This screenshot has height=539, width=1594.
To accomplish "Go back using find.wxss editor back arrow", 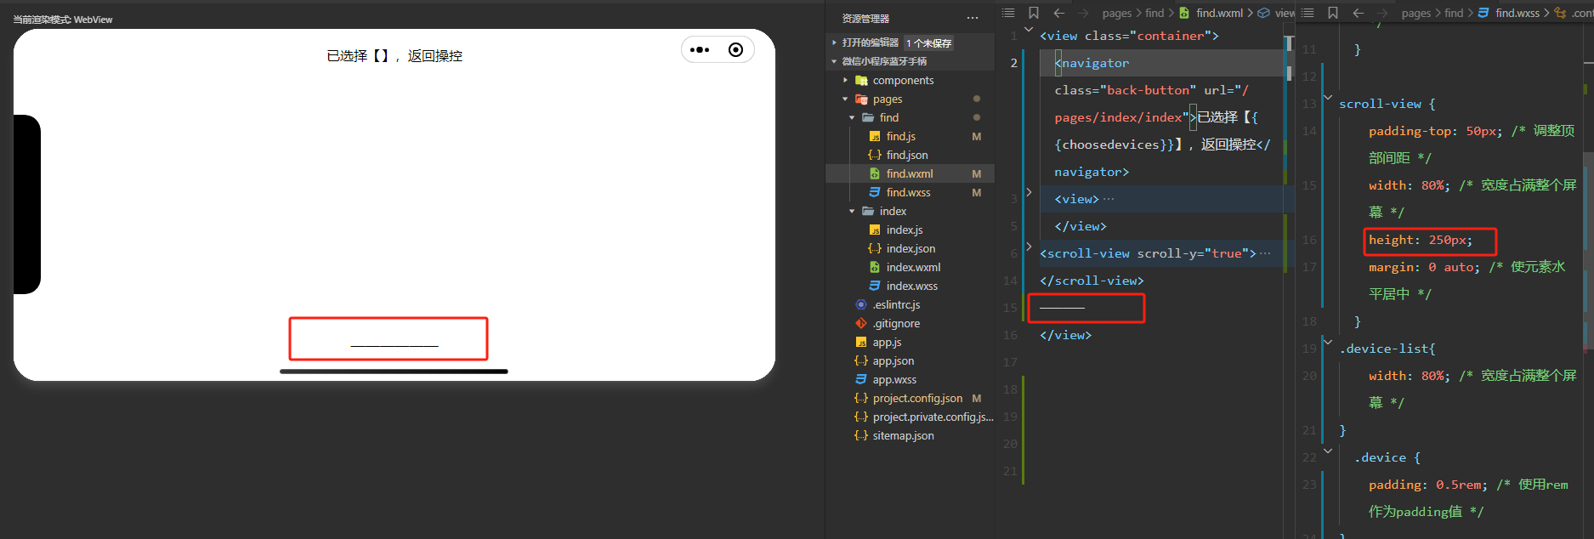I will pyautogui.click(x=1359, y=13).
